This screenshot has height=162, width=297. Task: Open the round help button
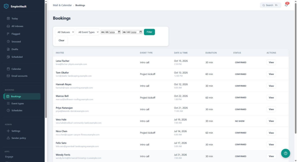[x=285, y=153]
